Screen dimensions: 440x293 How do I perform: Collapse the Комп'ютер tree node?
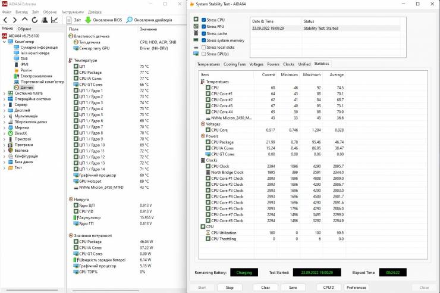[x=4, y=42]
